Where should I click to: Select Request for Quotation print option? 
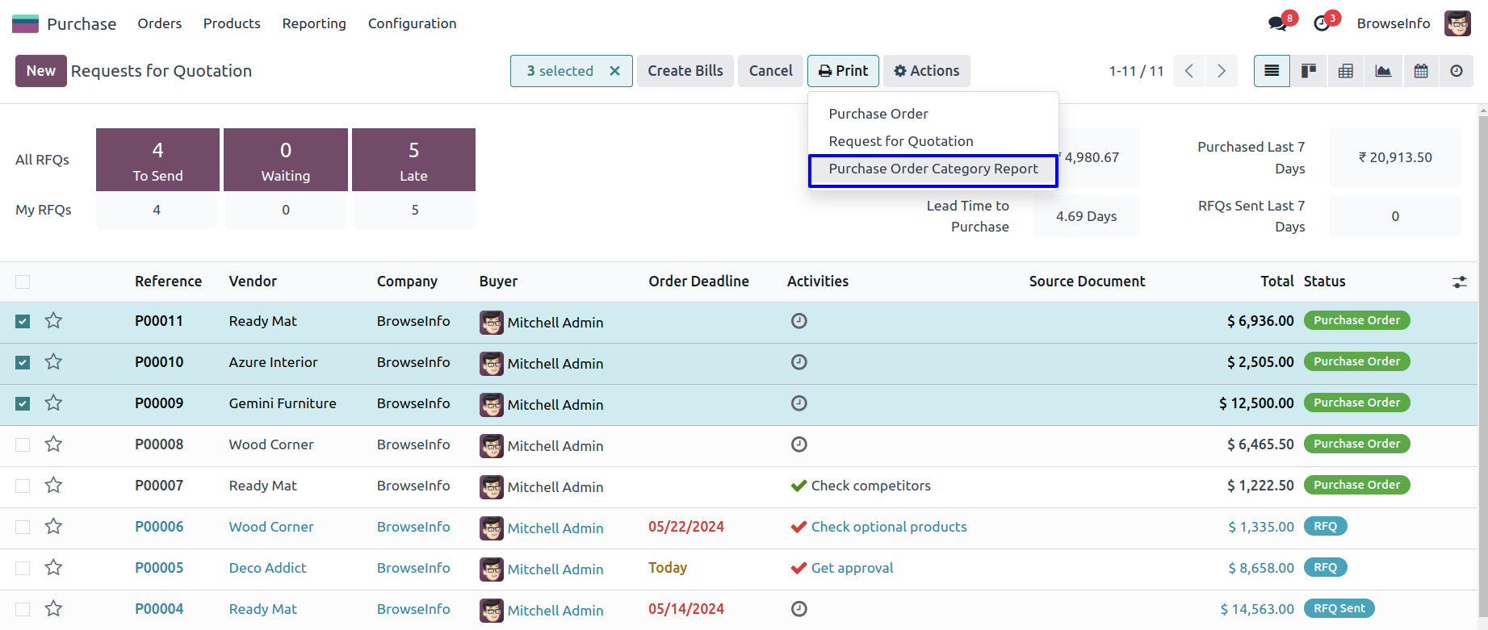[x=900, y=141]
